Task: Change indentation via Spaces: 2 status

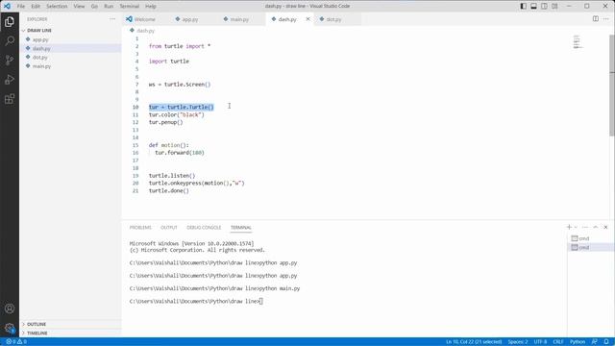Action: [518, 342]
